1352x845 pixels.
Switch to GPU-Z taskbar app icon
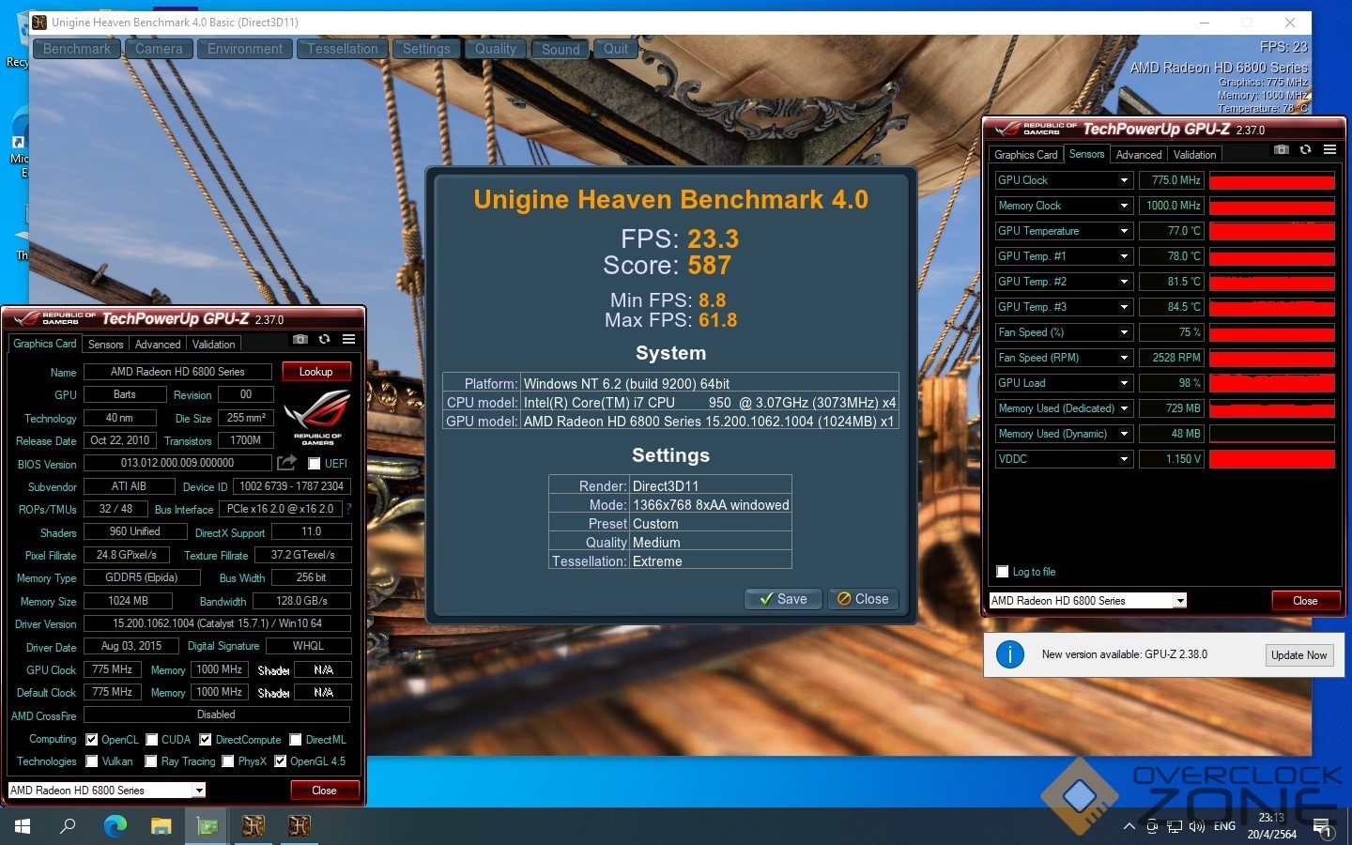[x=207, y=826]
